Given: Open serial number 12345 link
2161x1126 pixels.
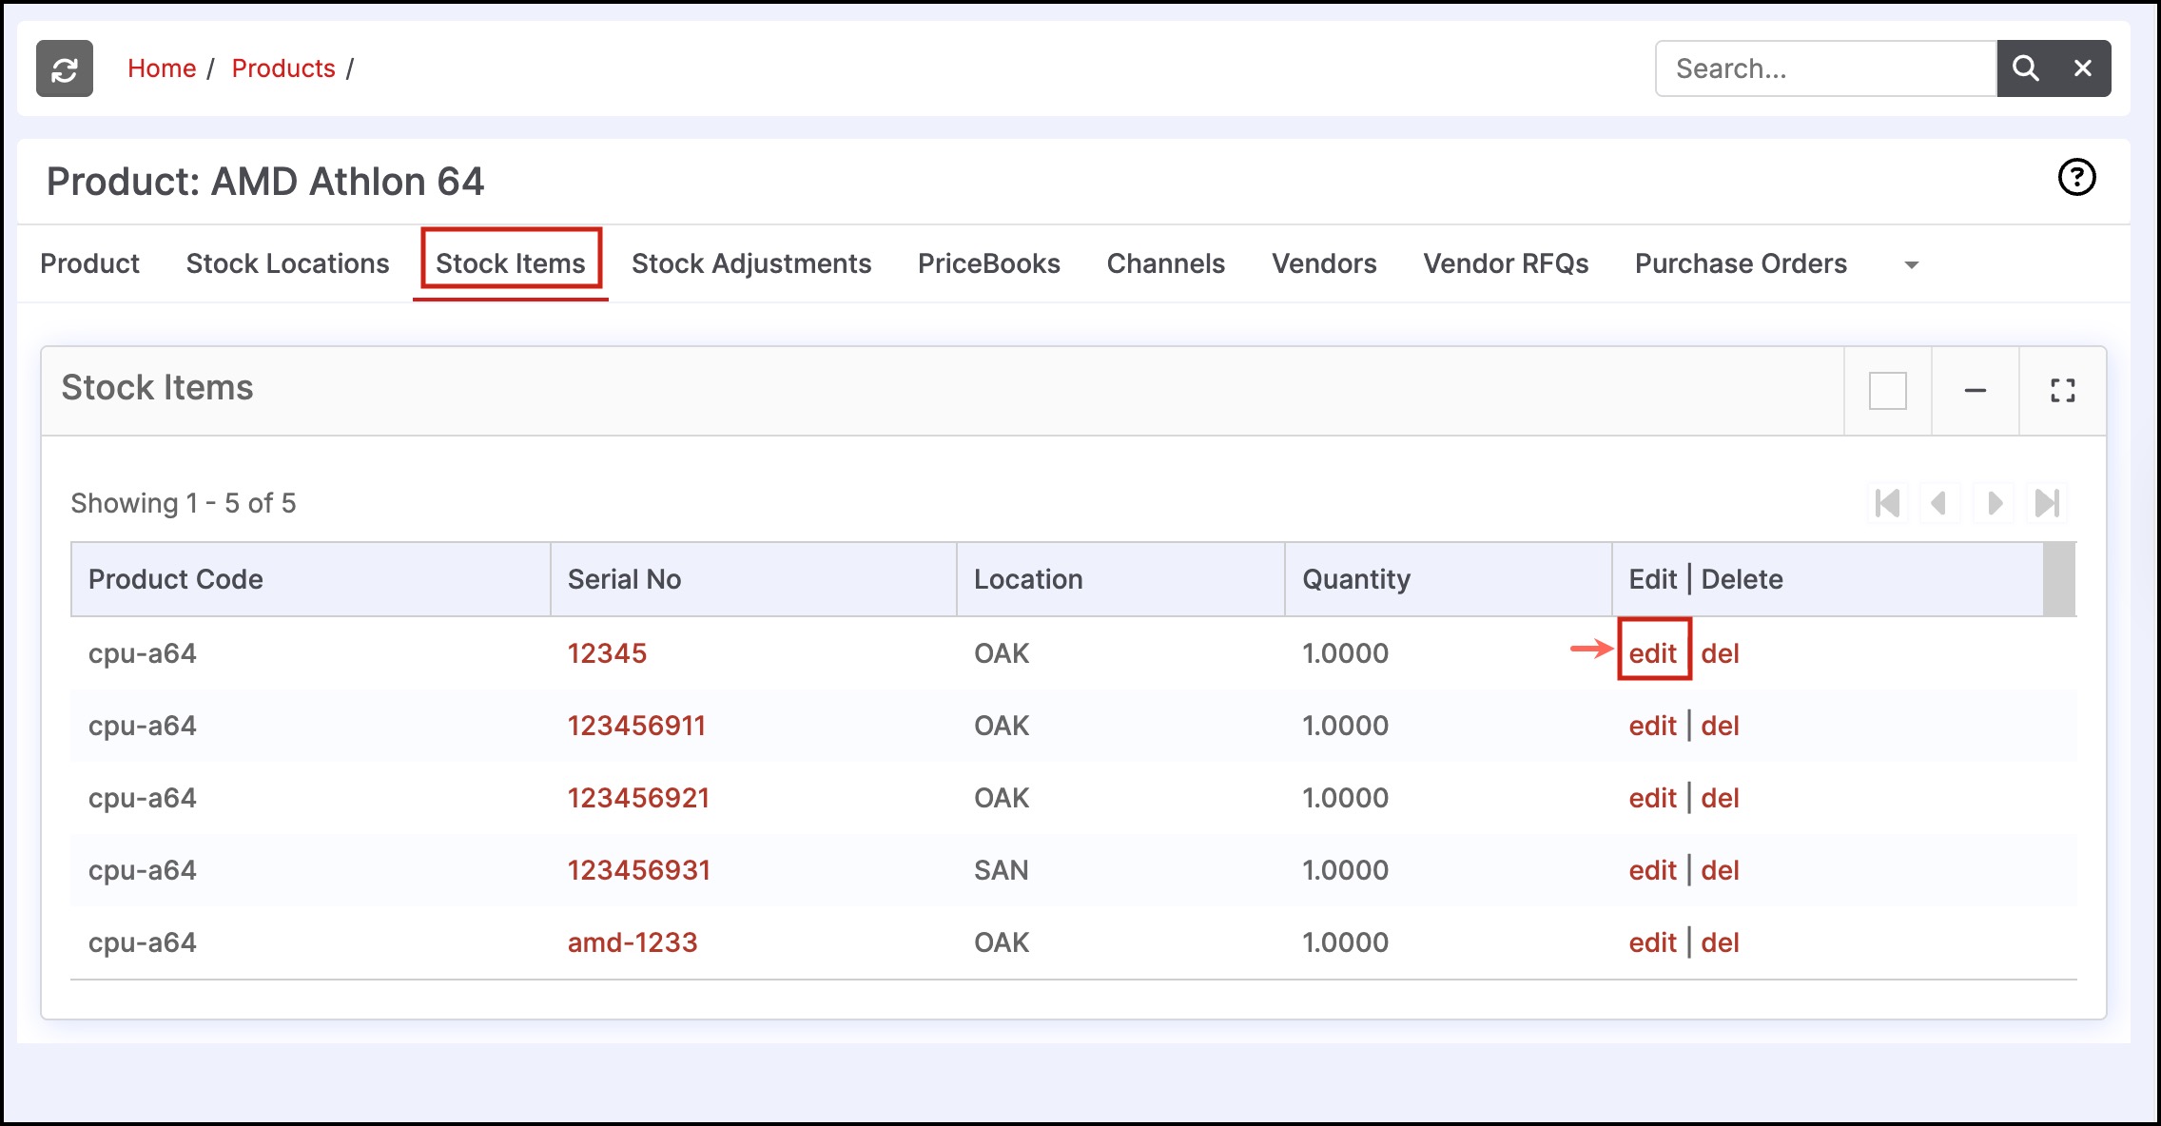Looking at the screenshot, I should pyautogui.click(x=607, y=653).
